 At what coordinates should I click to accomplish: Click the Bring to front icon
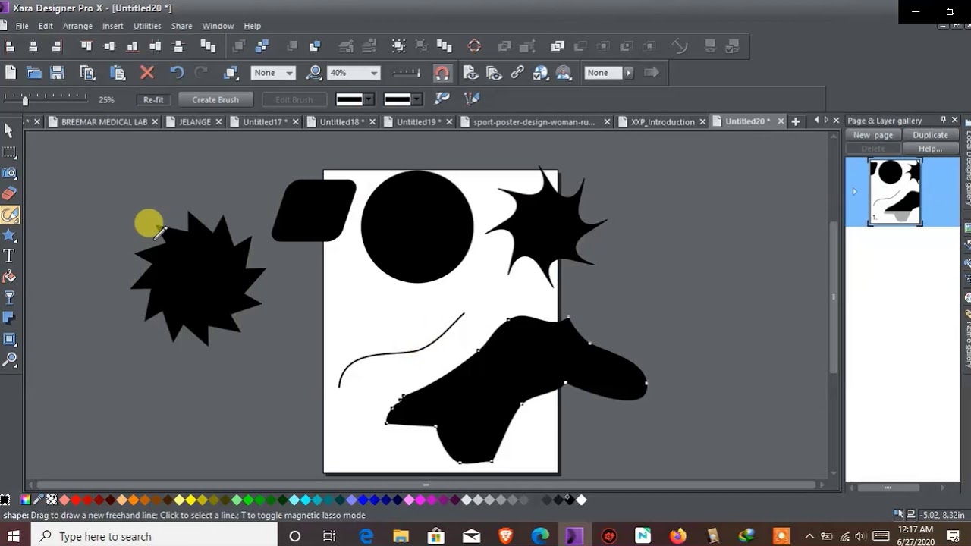(x=238, y=46)
